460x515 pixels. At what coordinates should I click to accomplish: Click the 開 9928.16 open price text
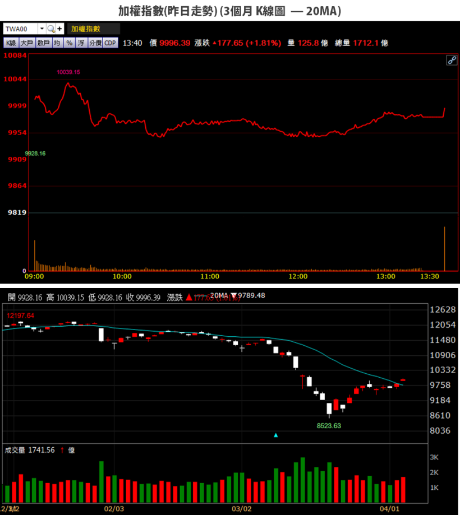(x=25, y=298)
